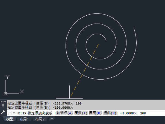The height and width of the screenshot is (124, 165).
Task: Open command line customize wrench menu
Action: [x=3, y=112]
